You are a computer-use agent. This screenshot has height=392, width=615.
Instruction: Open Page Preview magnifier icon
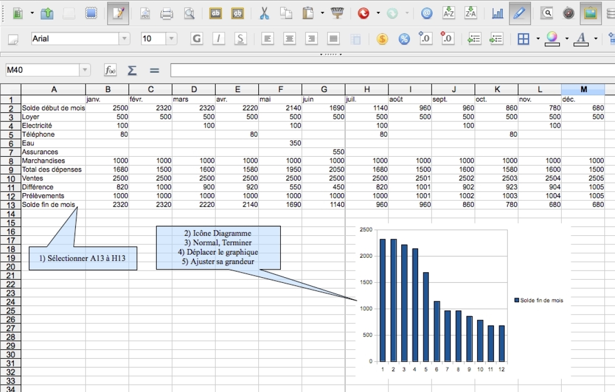pyautogui.click(x=189, y=14)
